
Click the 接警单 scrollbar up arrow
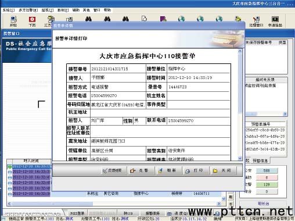pyautogui.click(x=240, y=52)
